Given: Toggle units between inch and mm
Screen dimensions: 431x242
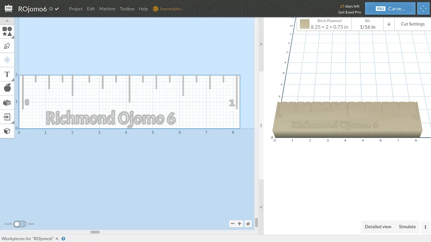Looking at the screenshot, I should click(20, 224).
